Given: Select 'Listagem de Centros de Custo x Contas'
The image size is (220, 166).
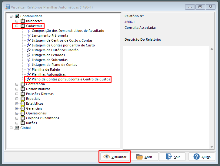Looking at the screenshot, I should point(62,40).
